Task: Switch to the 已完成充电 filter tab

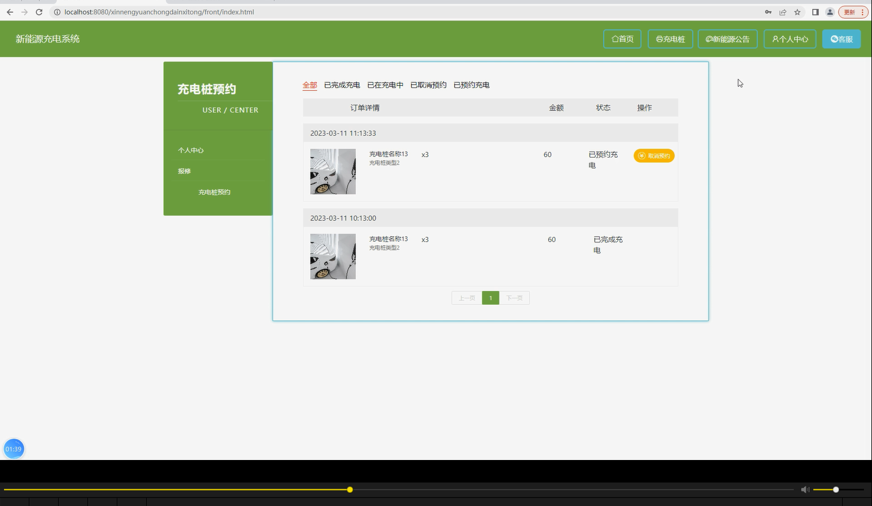Action: pos(341,85)
